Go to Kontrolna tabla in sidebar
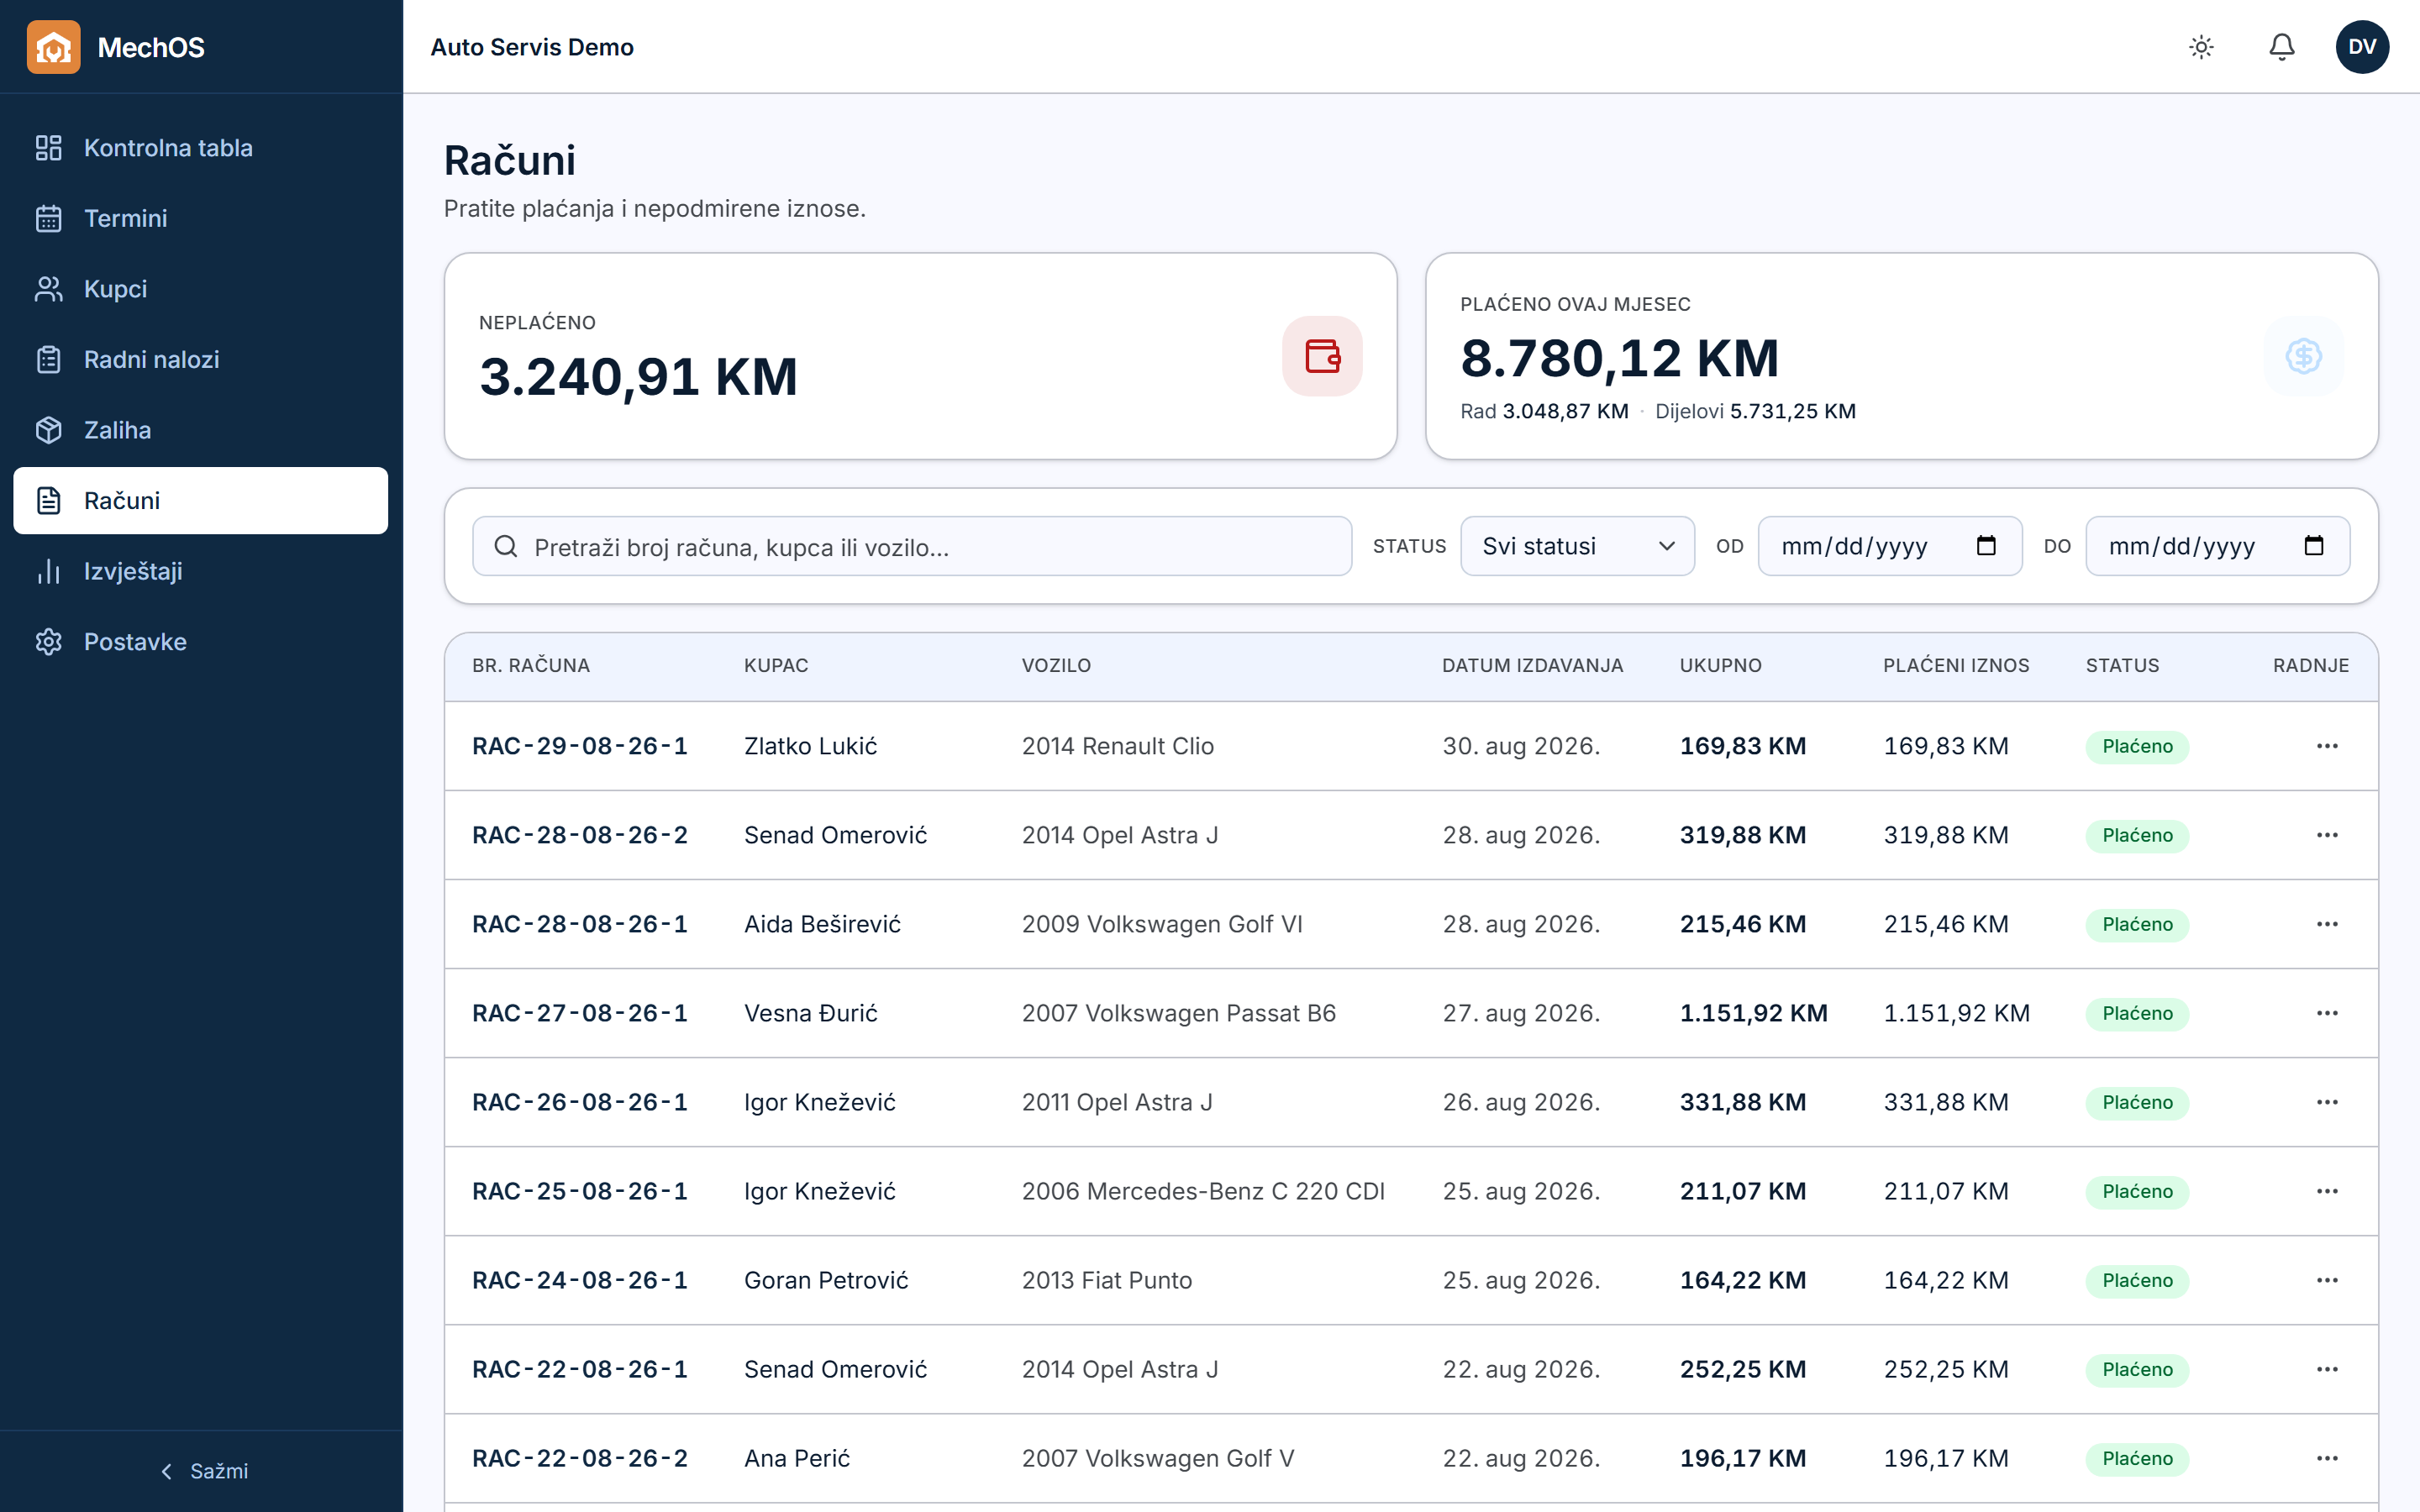 (x=200, y=148)
